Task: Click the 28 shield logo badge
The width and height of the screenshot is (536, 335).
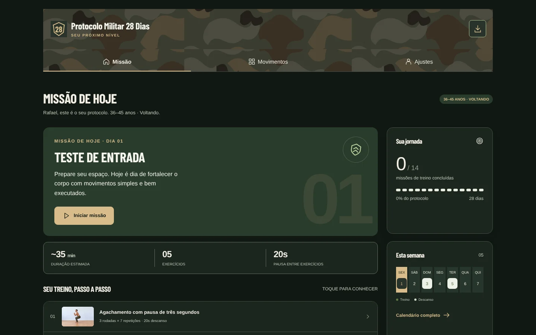Action: click(x=59, y=29)
